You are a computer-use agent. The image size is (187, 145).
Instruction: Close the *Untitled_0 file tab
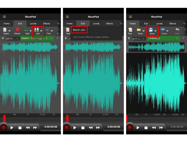click(177, 38)
